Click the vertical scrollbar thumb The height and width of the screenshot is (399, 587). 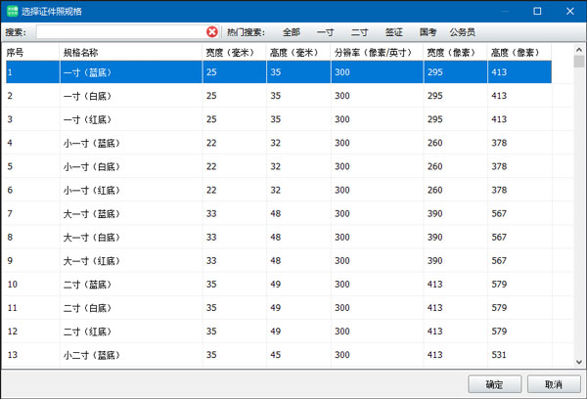[579, 62]
